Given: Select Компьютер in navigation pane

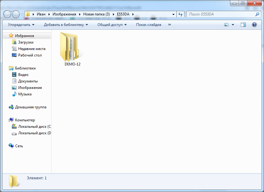Looking at the screenshot, I should point(25,120).
